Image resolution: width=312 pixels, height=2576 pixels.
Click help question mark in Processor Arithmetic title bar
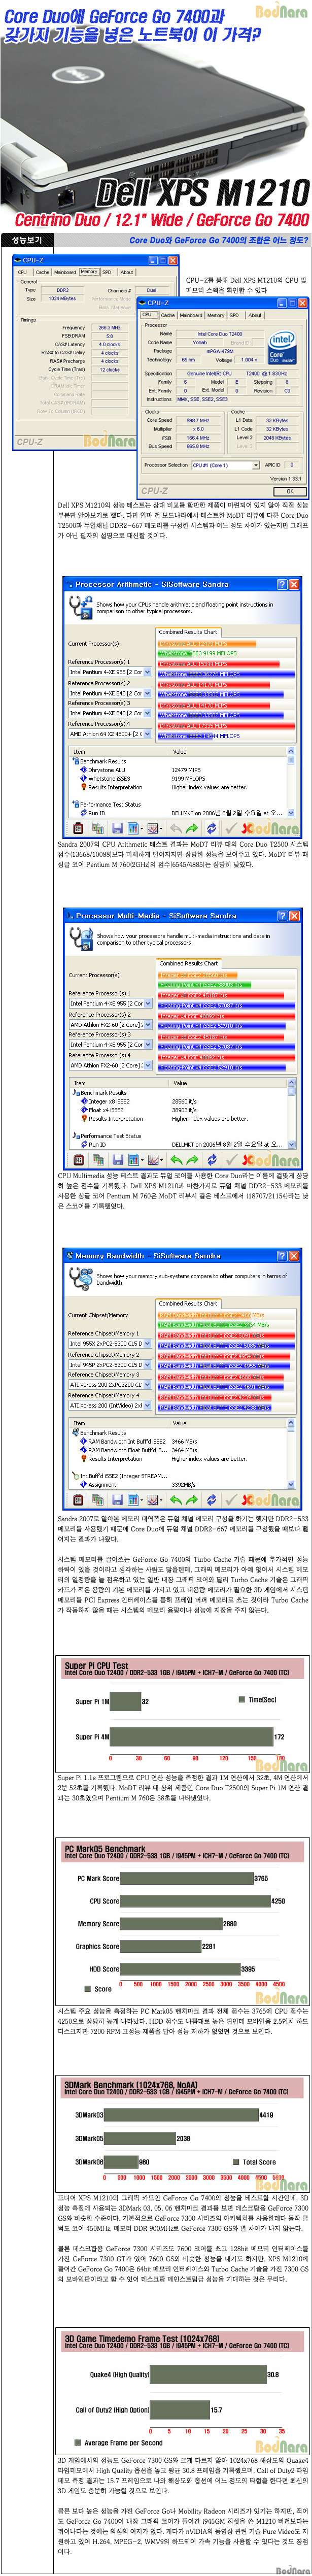click(282, 584)
